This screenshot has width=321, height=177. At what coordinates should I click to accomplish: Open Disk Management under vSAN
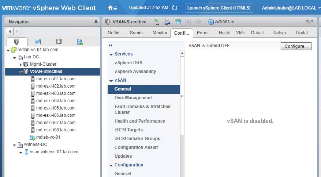(133, 98)
